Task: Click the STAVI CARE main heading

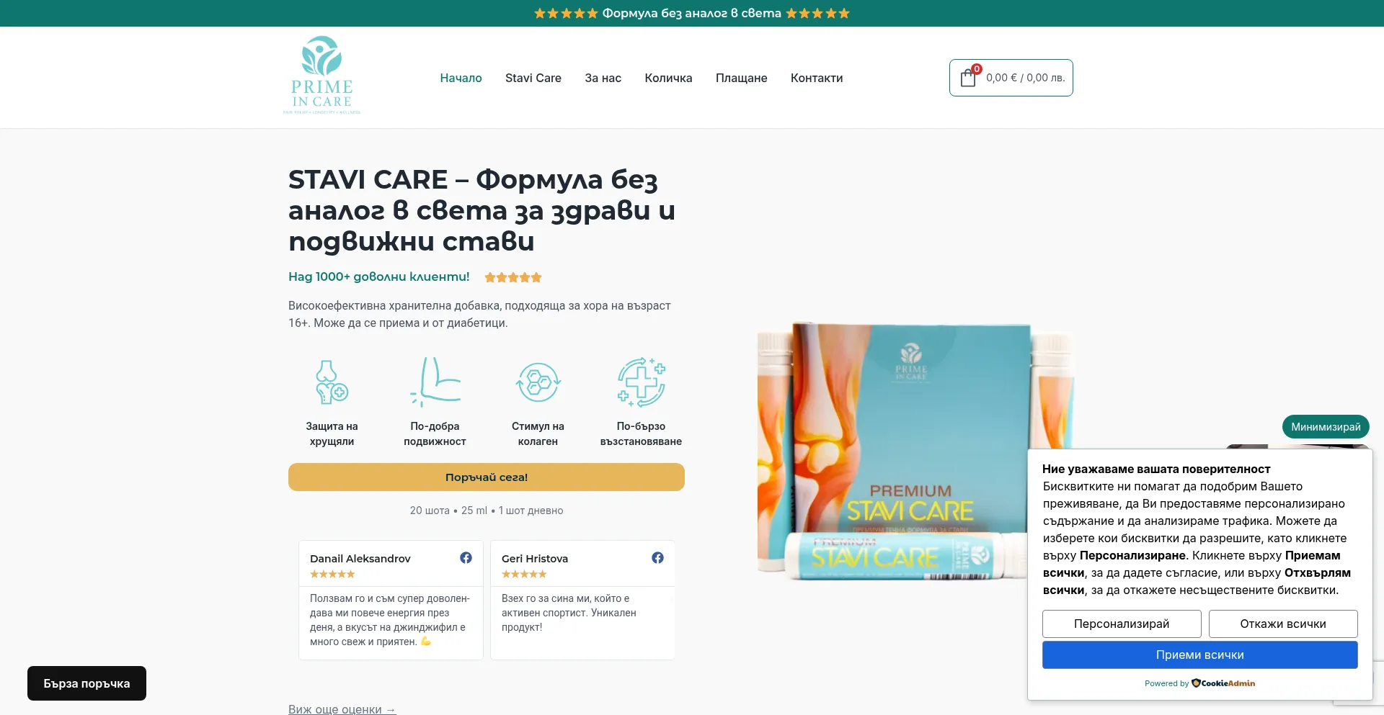Action: pos(482,210)
